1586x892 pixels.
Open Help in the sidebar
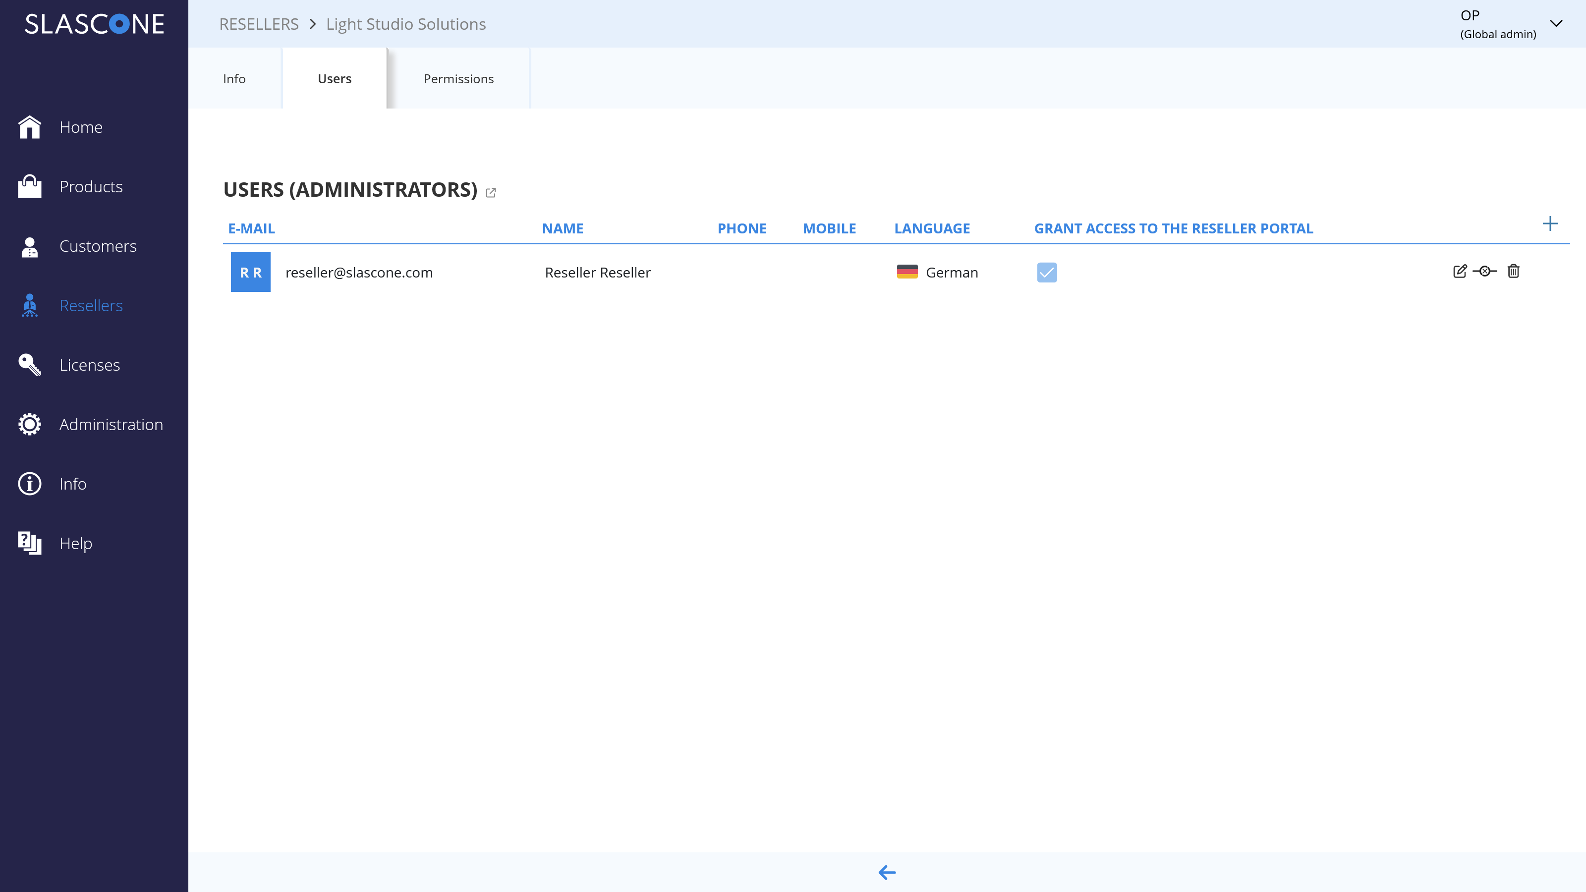[76, 543]
